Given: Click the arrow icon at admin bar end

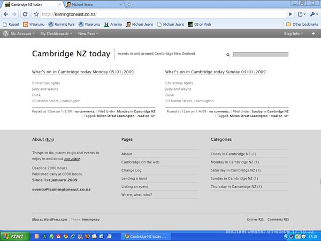Looking at the screenshot, I should (x=313, y=33).
